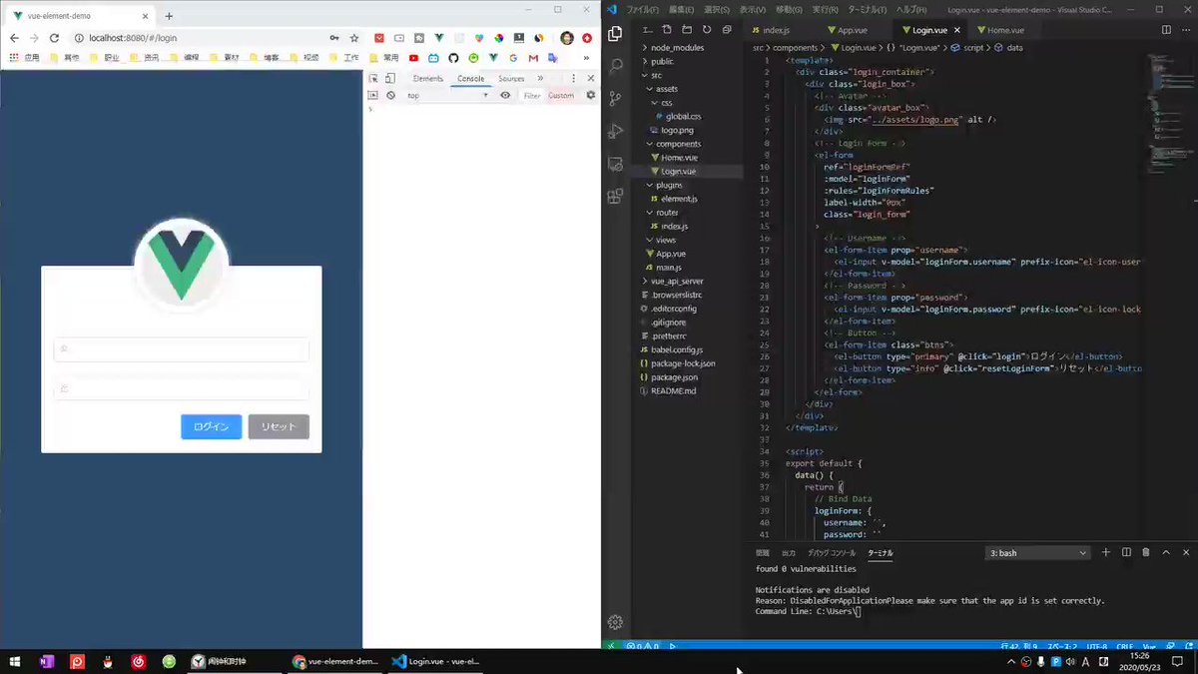Collapse the src folder

click(x=656, y=75)
